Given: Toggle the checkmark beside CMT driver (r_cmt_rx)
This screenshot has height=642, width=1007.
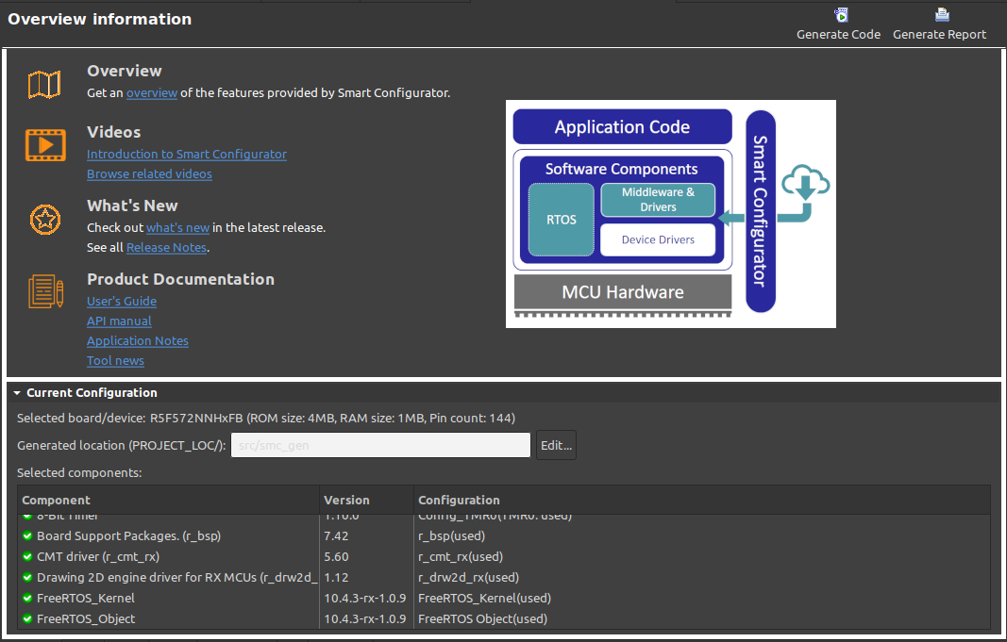Looking at the screenshot, I should pyautogui.click(x=26, y=556).
